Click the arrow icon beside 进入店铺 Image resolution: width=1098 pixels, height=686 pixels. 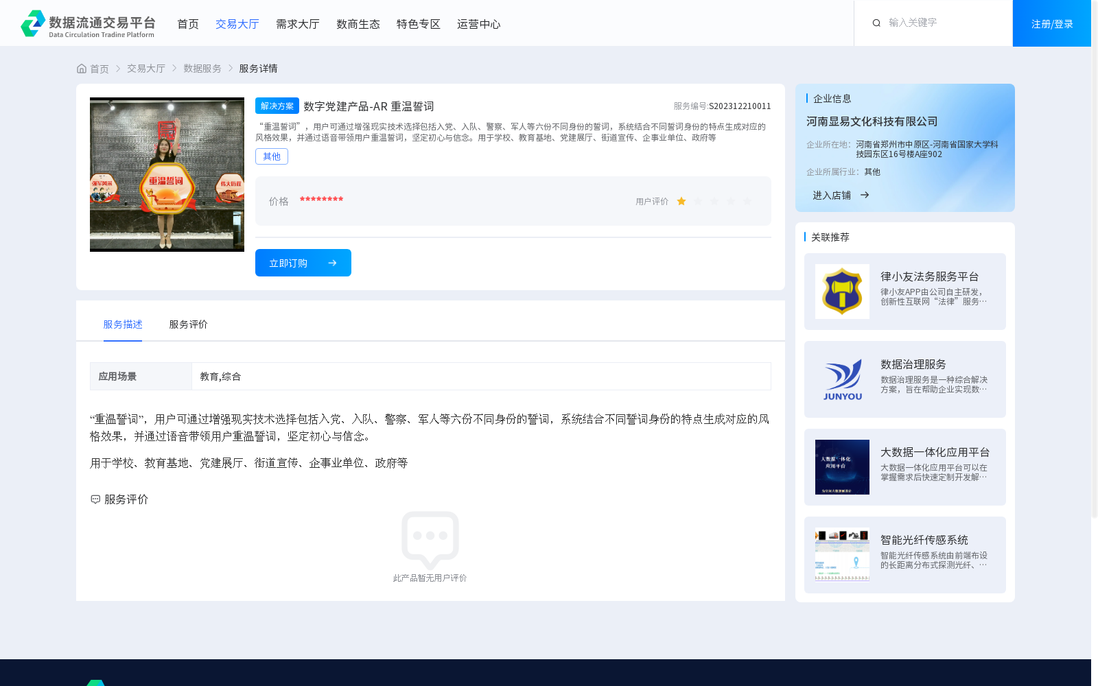(x=865, y=196)
